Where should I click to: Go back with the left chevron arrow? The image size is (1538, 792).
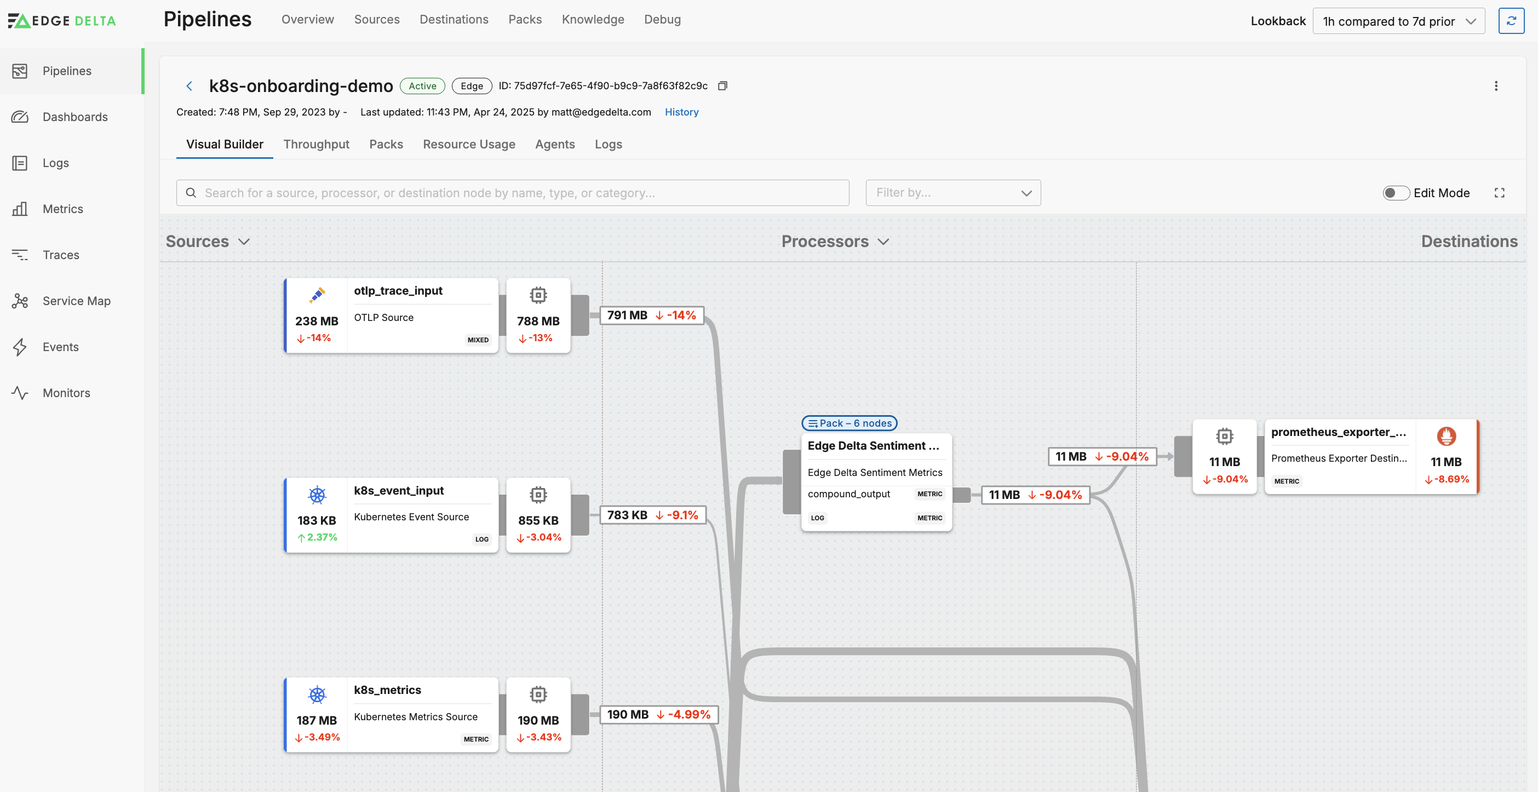pyautogui.click(x=190, y=86)
